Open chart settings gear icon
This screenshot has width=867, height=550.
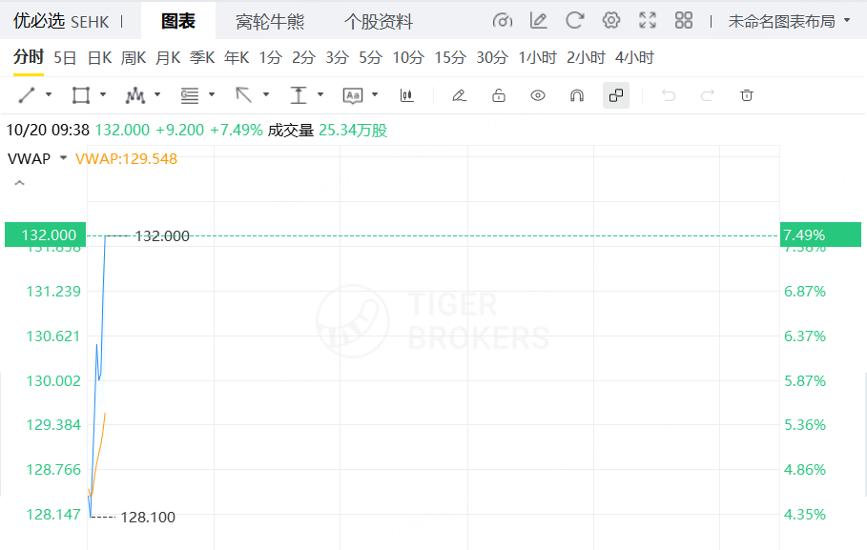pos(611,21)
